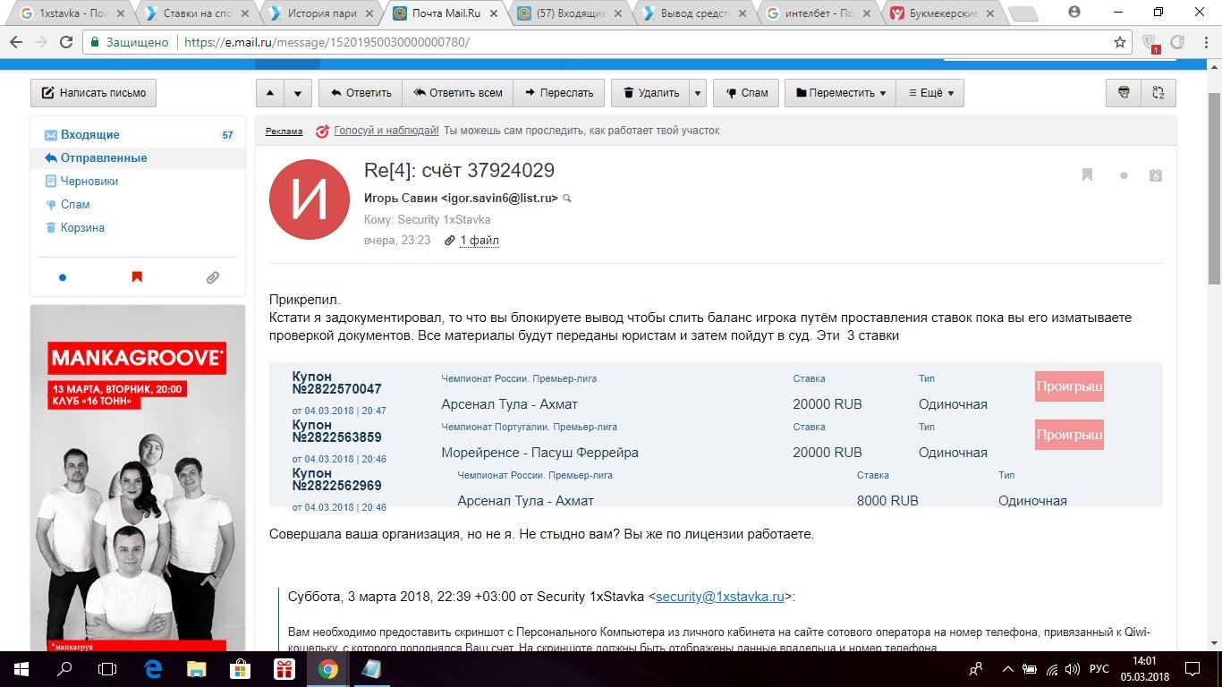Expand the Ещё menu
The width and height of the screenshot is (1222, 687).
(x=930, y=93)
